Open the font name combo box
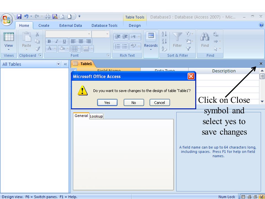265x199 pixels. (68, 34)
